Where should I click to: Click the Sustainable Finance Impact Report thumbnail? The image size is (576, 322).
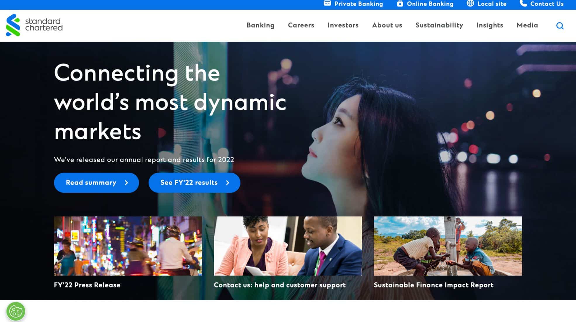click(448, 246)
